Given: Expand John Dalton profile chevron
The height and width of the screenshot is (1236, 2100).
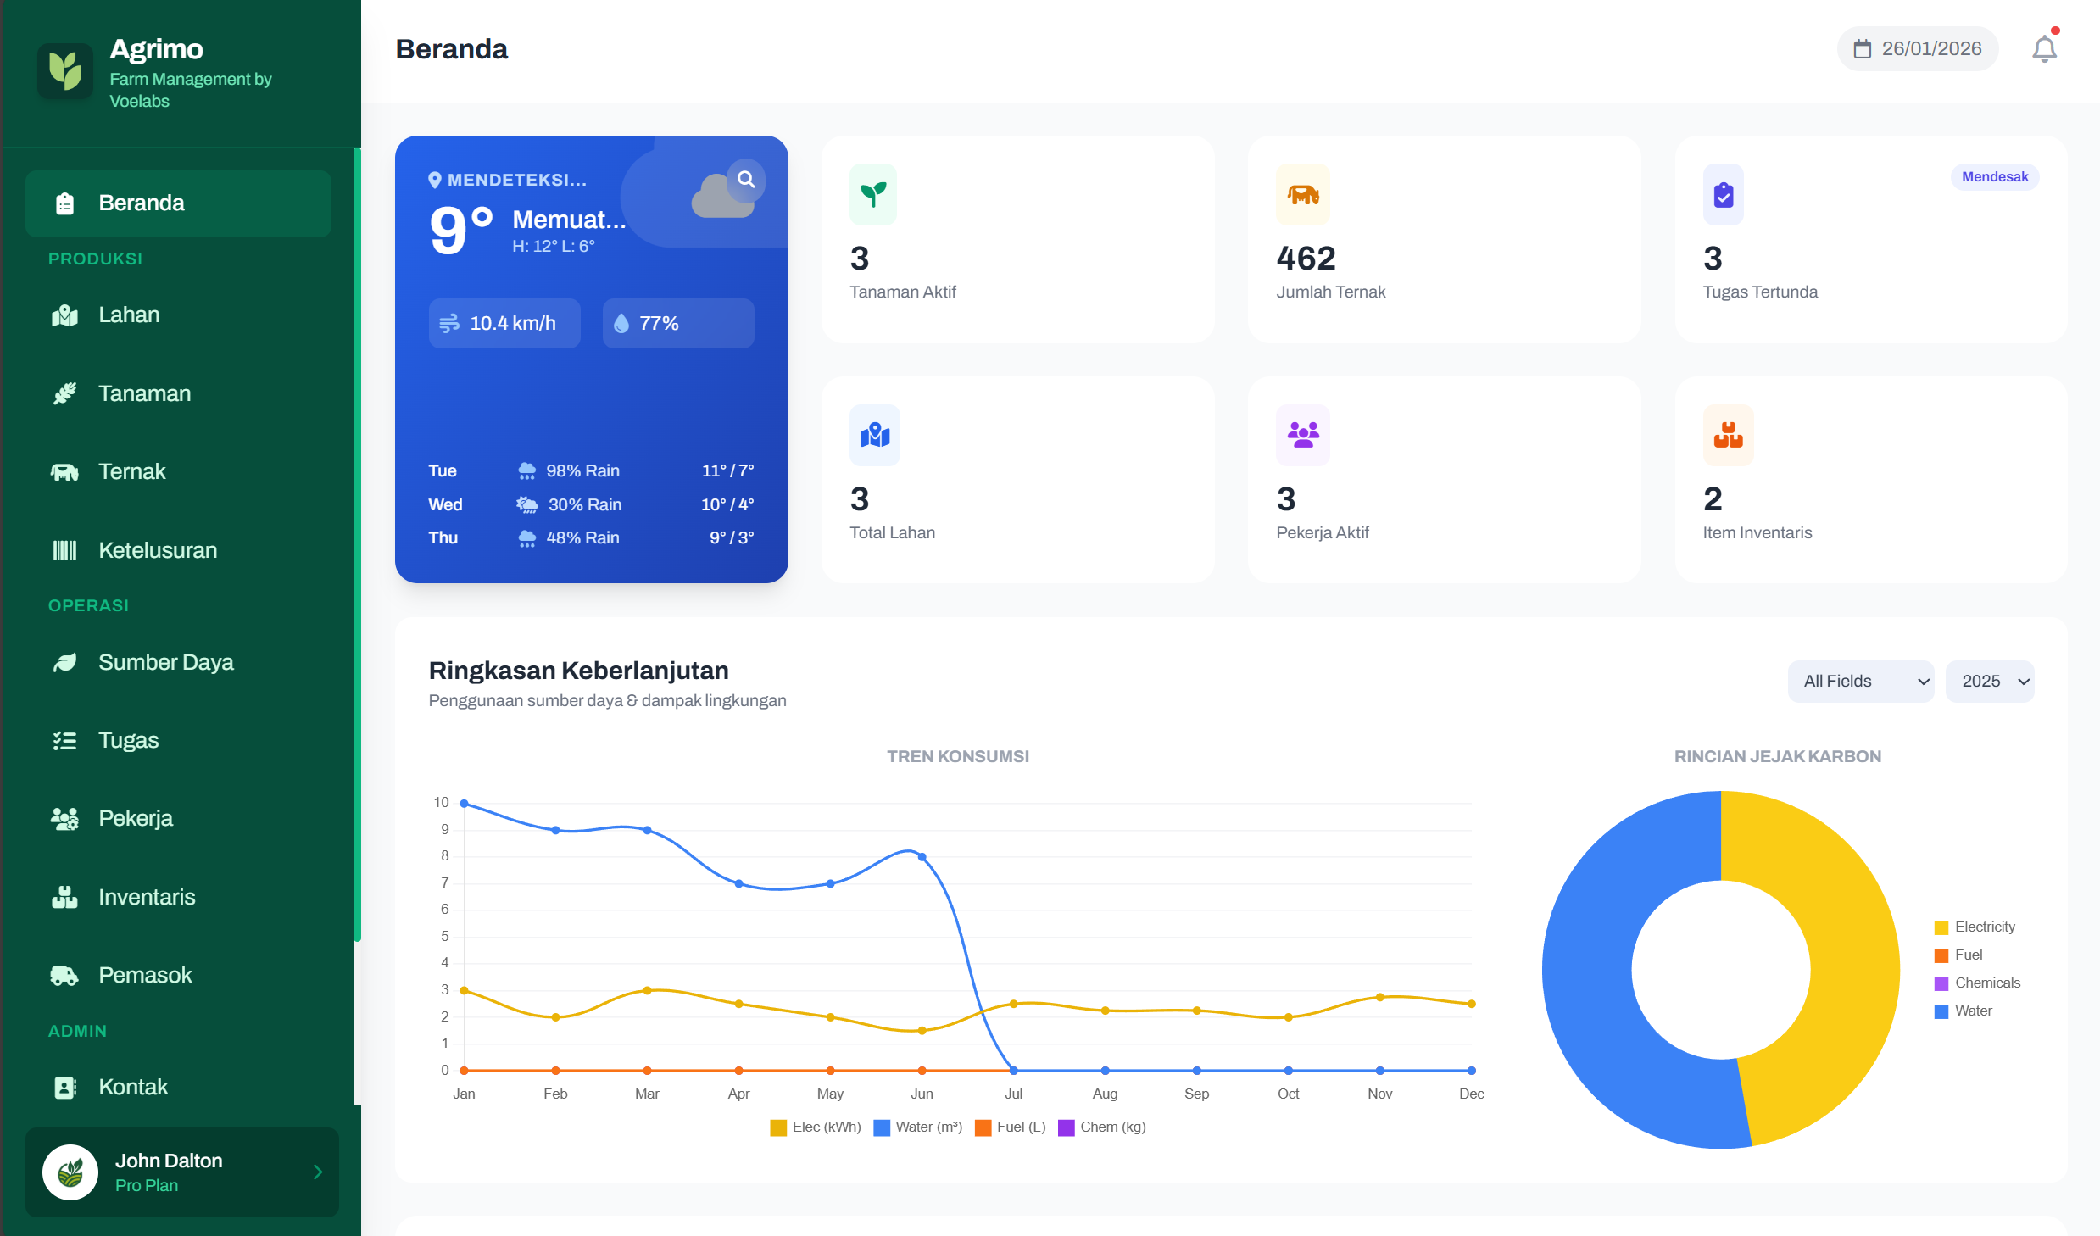Looking at the screenshot, I should click(318, 1172).
